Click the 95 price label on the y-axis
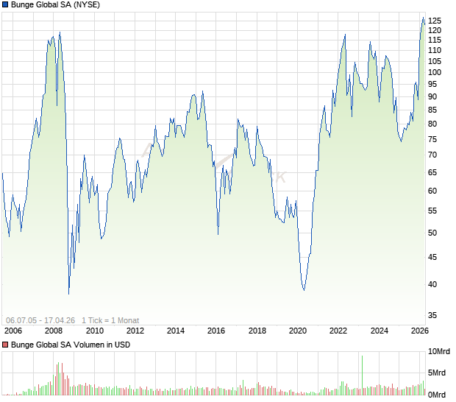 tap(432, 84)
